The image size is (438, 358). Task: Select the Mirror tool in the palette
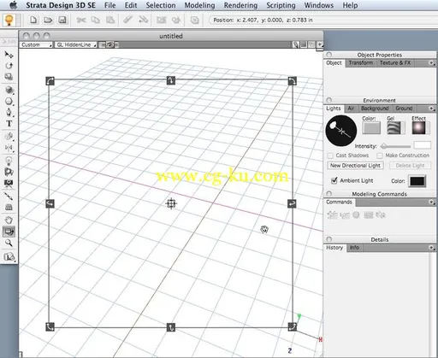pyautogui.click(x=9, y=148)
